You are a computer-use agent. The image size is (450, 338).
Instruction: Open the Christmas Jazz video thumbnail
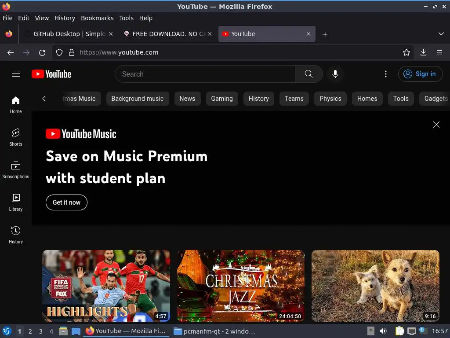click(240, 286)
